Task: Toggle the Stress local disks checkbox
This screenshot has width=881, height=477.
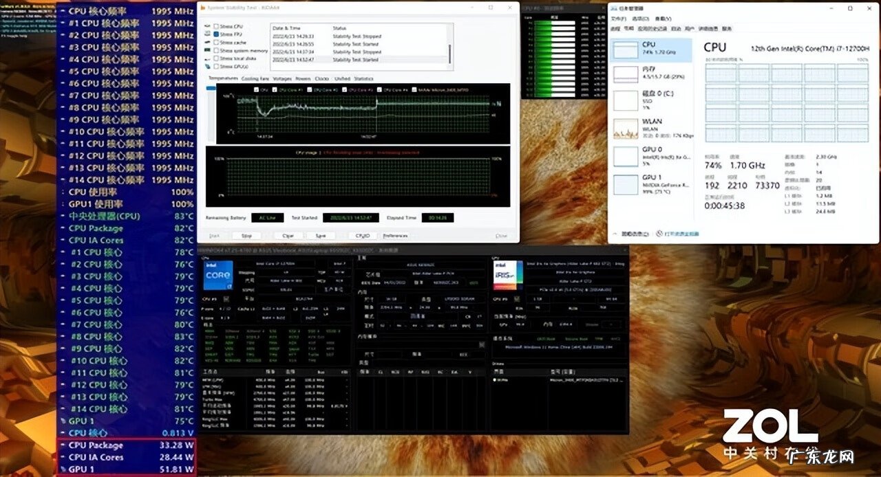Action: [x=216, y=58]
